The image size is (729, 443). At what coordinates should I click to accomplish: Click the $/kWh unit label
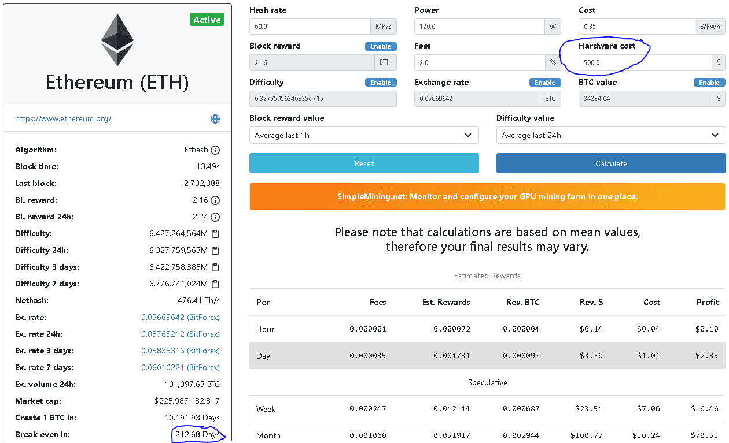(x=710, y=27)
